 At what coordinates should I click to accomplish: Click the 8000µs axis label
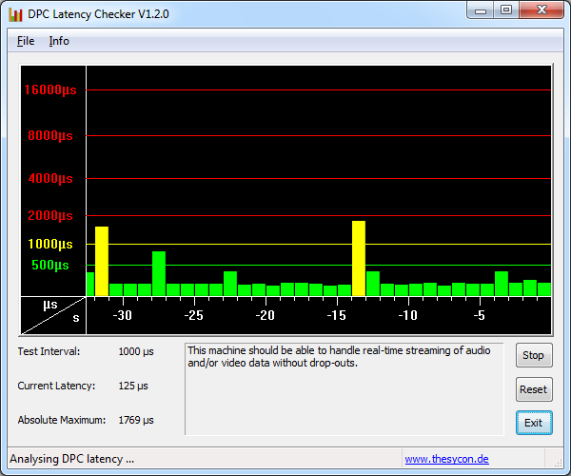[x=50, y=136]
